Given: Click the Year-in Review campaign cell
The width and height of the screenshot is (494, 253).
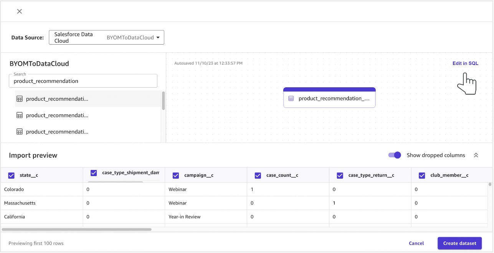Looking at the screenshot, I should (x=206, y=217).
